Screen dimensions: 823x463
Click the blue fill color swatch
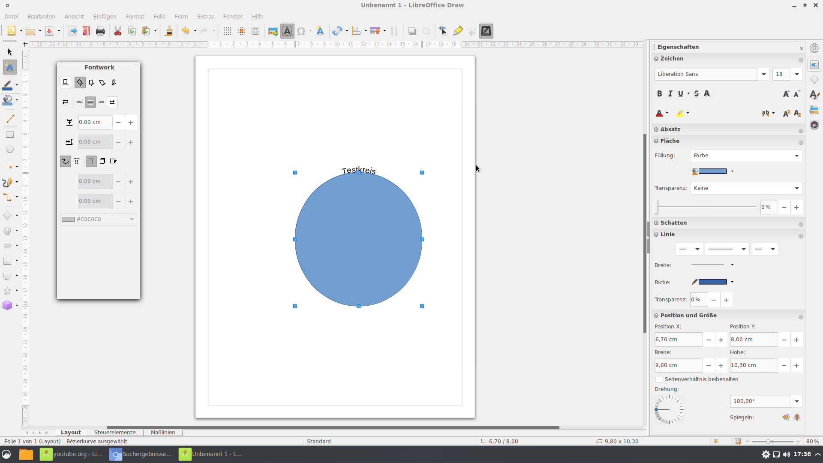coord(712,171)
